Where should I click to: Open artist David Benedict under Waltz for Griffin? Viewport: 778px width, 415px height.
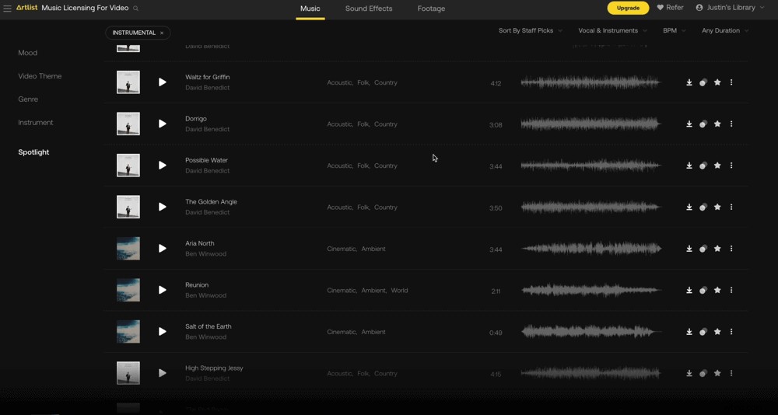(x=208, y=88)
